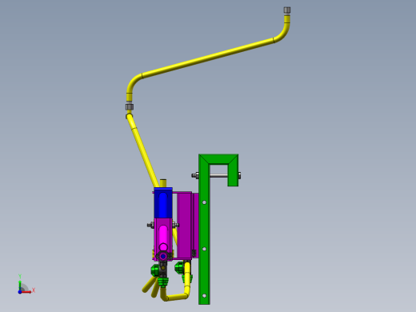Click the middle hole in the green bracket
This screenshot has height=312, width=416.
(204, 249)
